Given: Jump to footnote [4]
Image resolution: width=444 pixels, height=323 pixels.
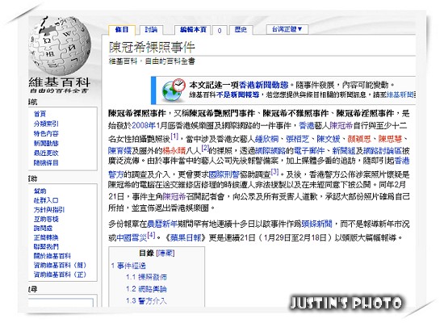Looking at the screenshot, I should (x=151, y=235).
